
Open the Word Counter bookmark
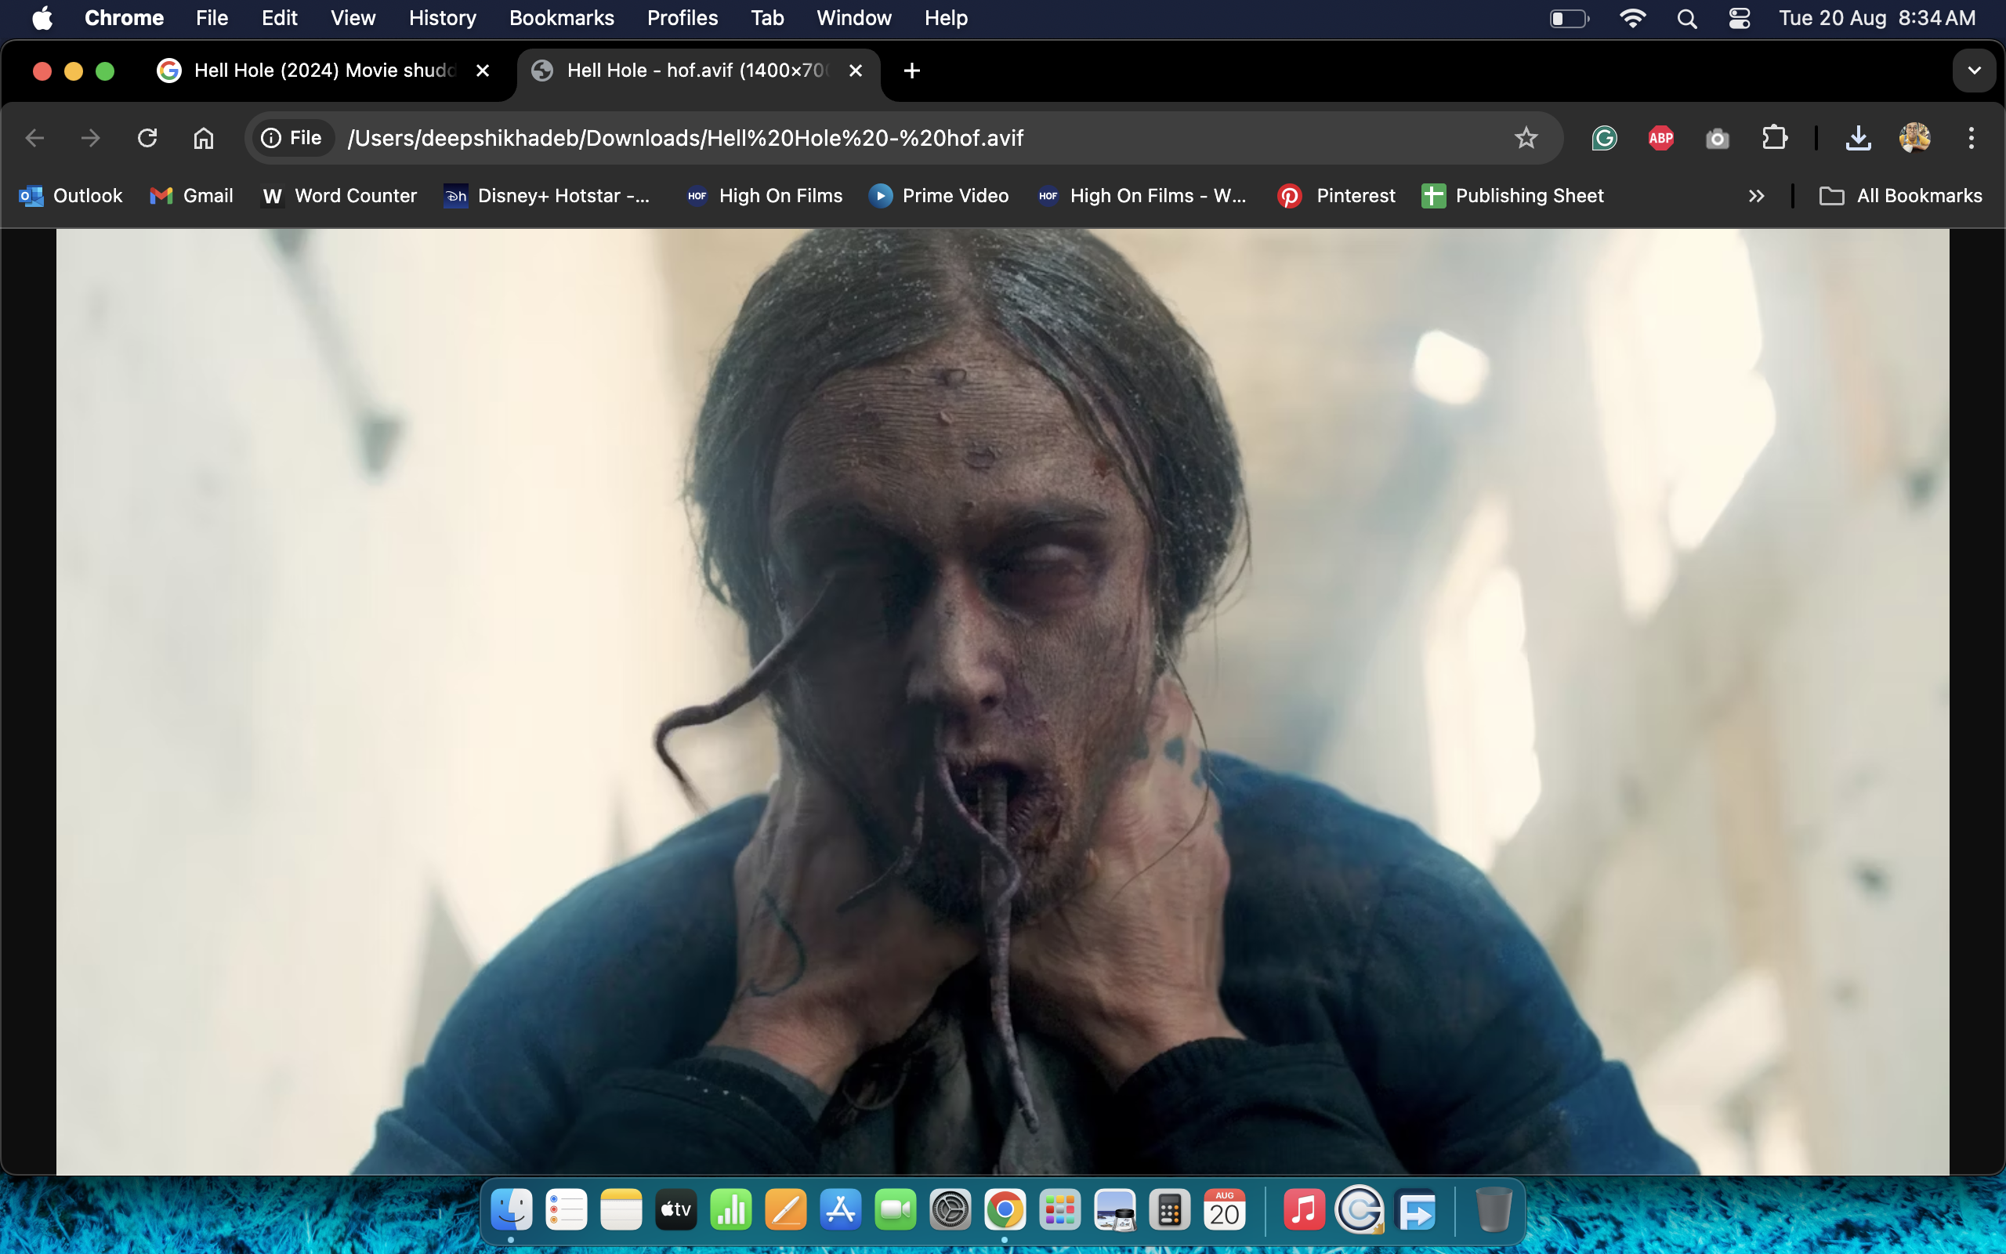click(x=339, y=196)
